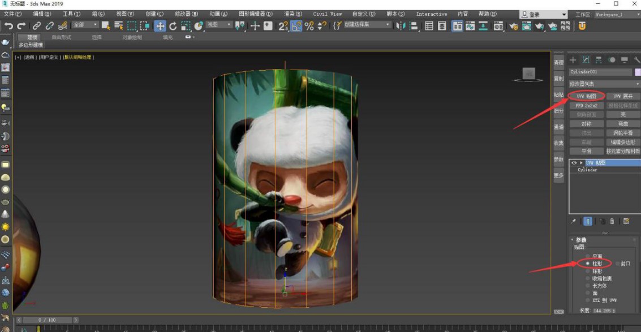Open the Create panel plus icon
The height and width of the screenshot is (332, 641).
coord(573,60)
